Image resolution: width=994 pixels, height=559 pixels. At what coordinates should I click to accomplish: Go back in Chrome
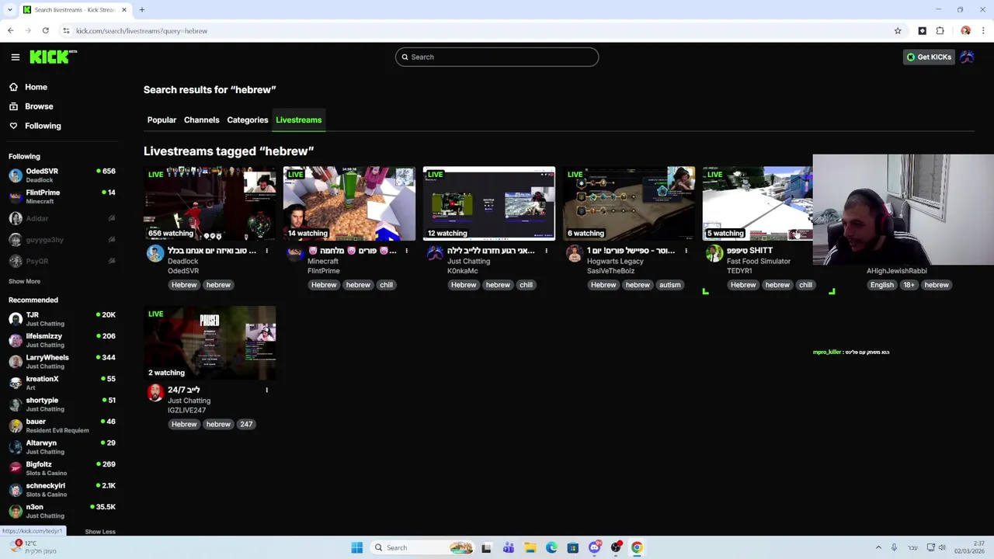[x=10, y=30]
